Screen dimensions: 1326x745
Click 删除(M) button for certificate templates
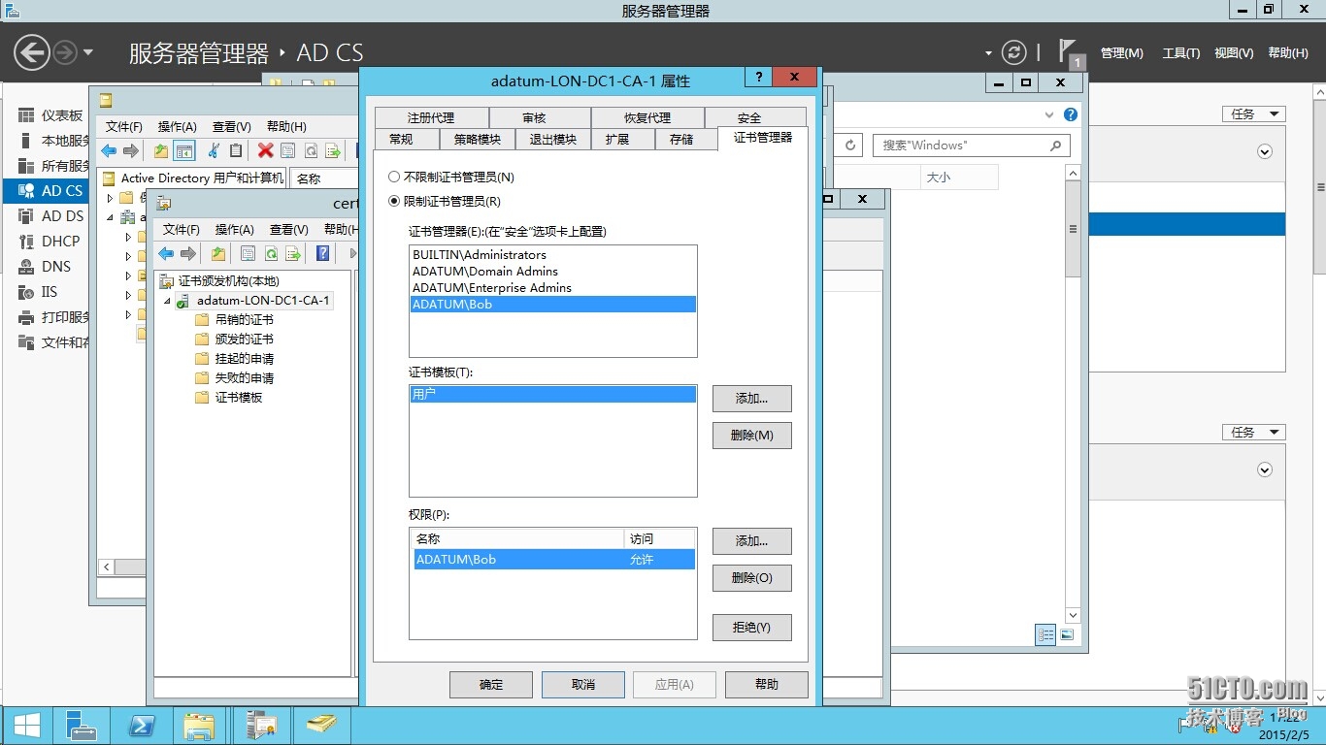click(752, 436)
